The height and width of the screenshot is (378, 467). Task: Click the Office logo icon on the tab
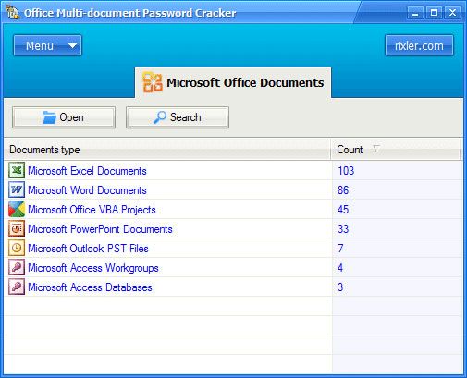tap(153, 82)
